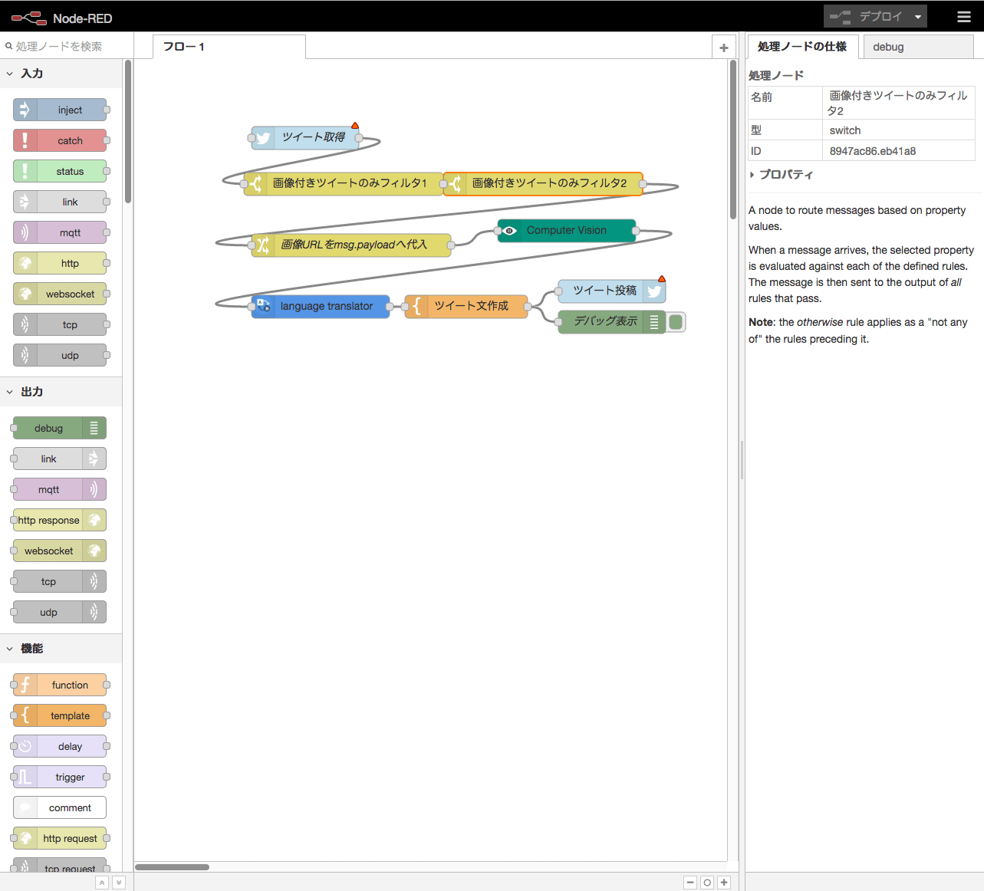Pick the input link node in the palette
Image resolution: width=984 pixels, height=891 pixels.
point(60,202)
